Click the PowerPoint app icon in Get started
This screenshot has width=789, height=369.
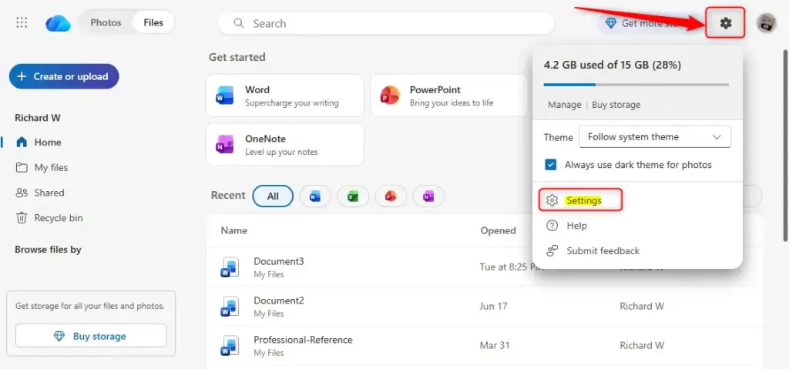[390, 96]
